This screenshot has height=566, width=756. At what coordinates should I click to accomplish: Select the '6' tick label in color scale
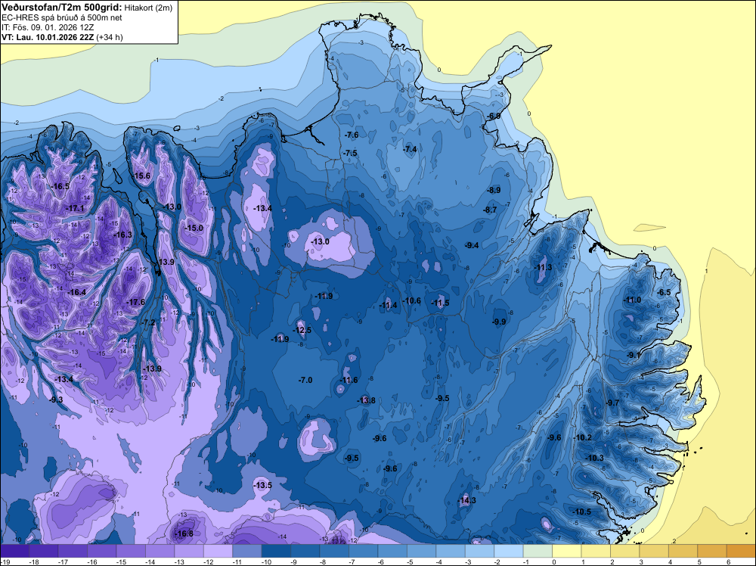(728, 561)
